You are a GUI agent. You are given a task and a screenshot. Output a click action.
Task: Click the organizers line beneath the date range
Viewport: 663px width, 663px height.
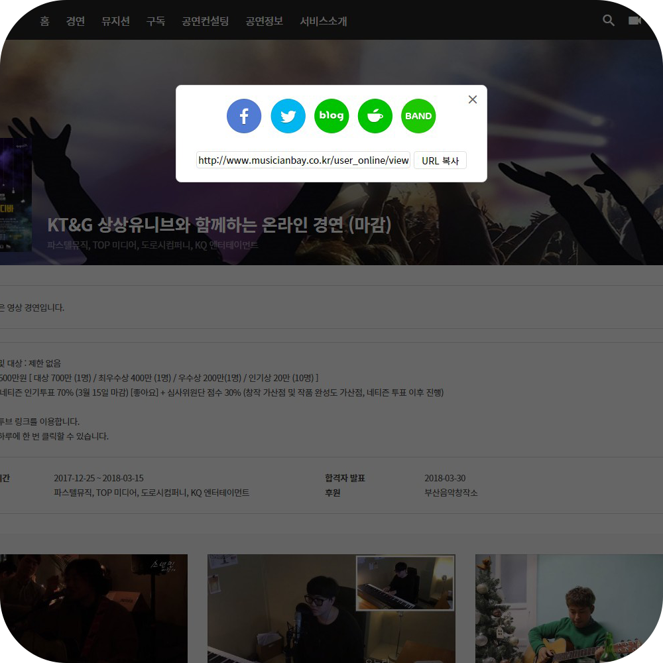(x=151, y=493)
